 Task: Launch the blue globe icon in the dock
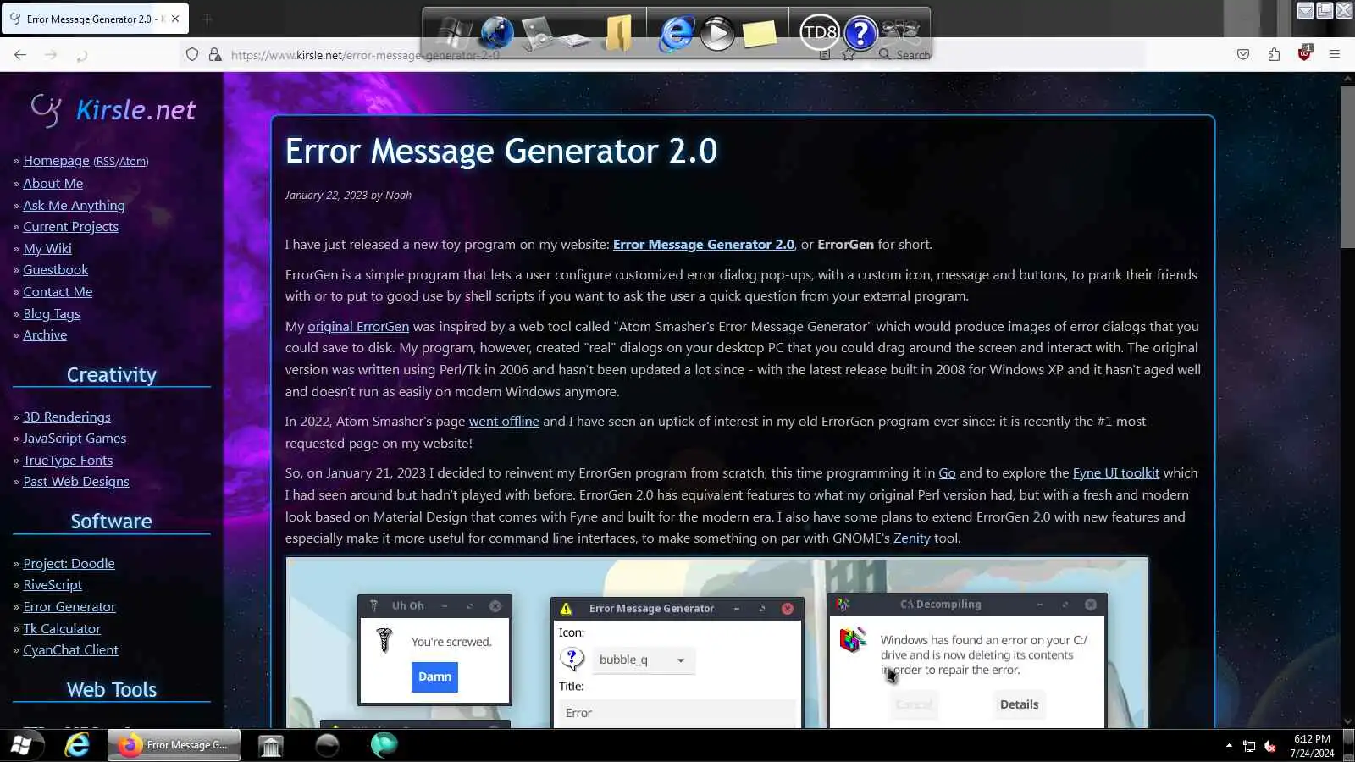click(497, 32)
